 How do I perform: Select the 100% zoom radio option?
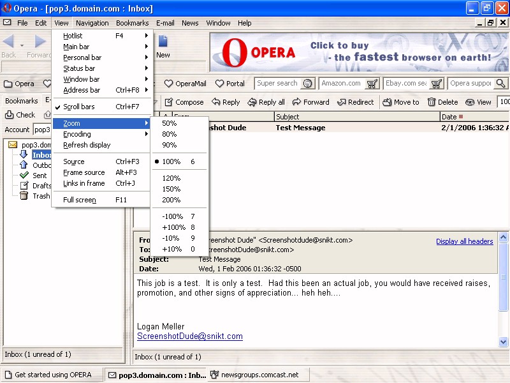(179, 161)
